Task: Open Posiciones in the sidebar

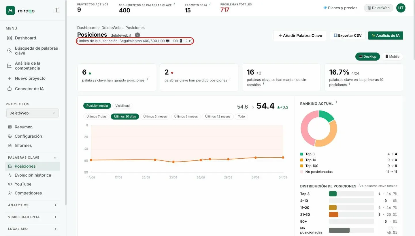Action: coord(33,166)
